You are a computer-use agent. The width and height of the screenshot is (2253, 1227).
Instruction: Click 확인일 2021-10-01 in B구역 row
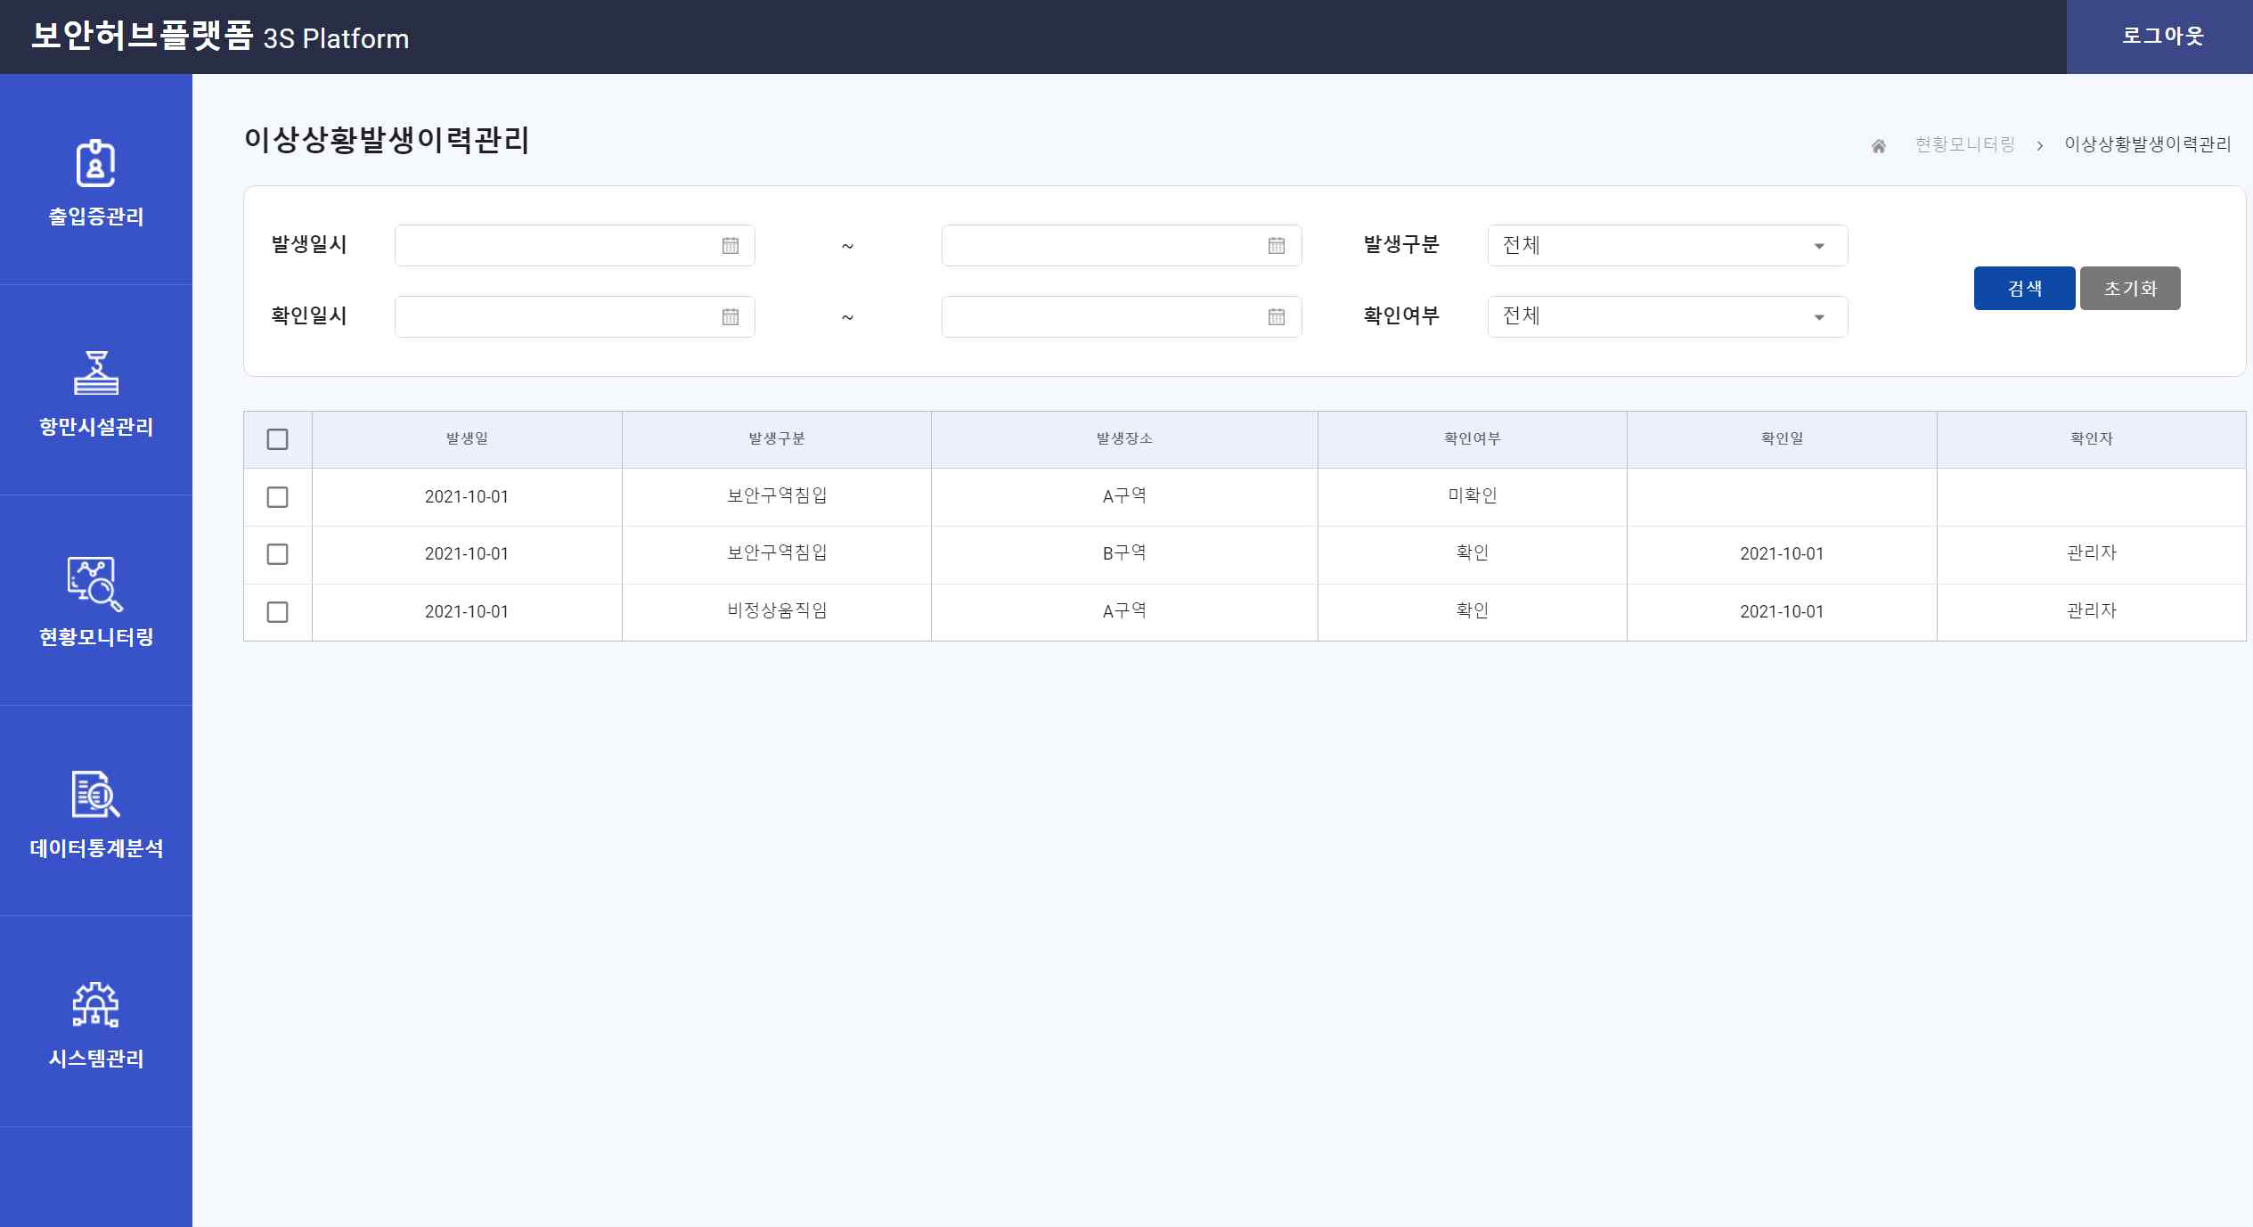[1782, 553]
